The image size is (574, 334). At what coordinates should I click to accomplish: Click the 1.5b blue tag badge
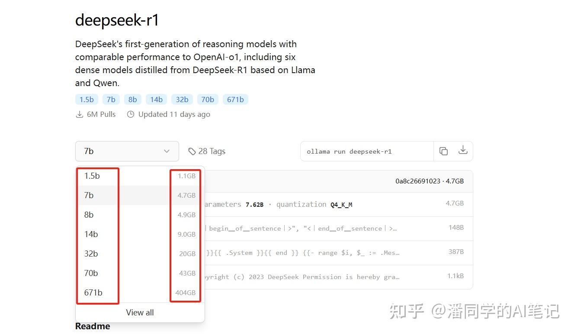[87, 100]
